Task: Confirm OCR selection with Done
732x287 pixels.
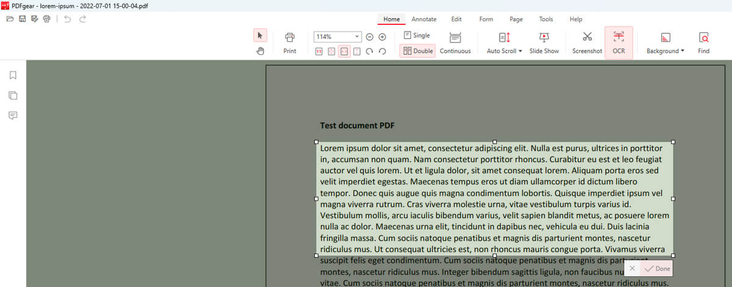Action: coord(657,268)
